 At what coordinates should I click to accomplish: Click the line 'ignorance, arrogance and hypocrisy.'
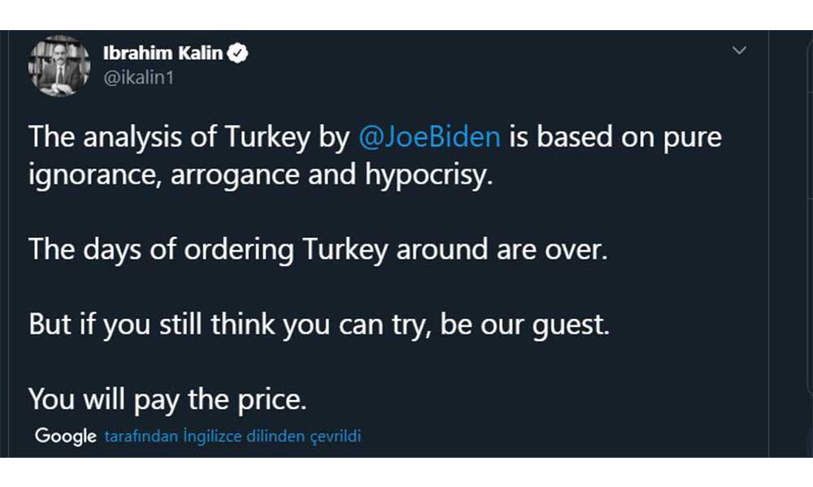click(x=261, y=176)
